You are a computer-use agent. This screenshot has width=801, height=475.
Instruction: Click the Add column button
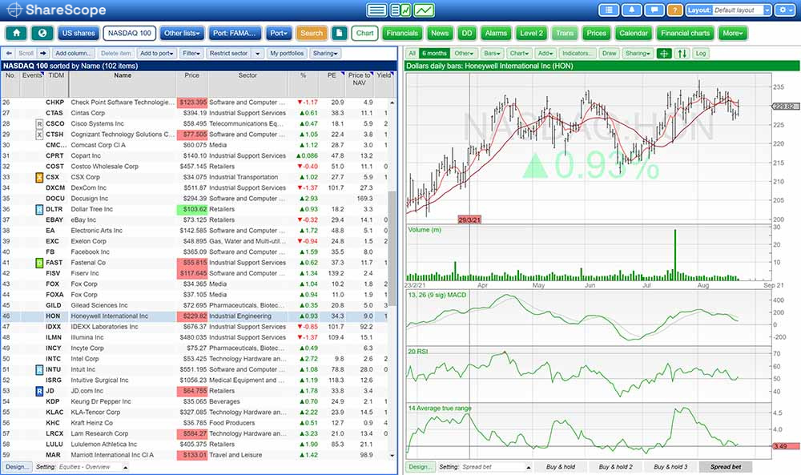coord(74,54)
